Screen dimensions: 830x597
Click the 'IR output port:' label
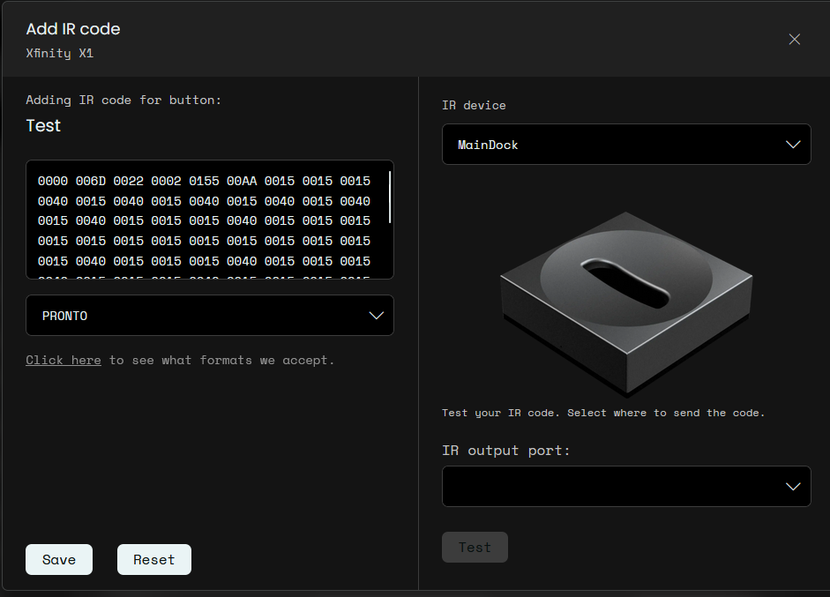[506, 451]
